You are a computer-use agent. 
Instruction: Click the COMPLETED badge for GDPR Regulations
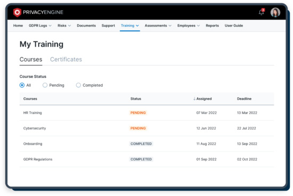(x=141, y=159)
